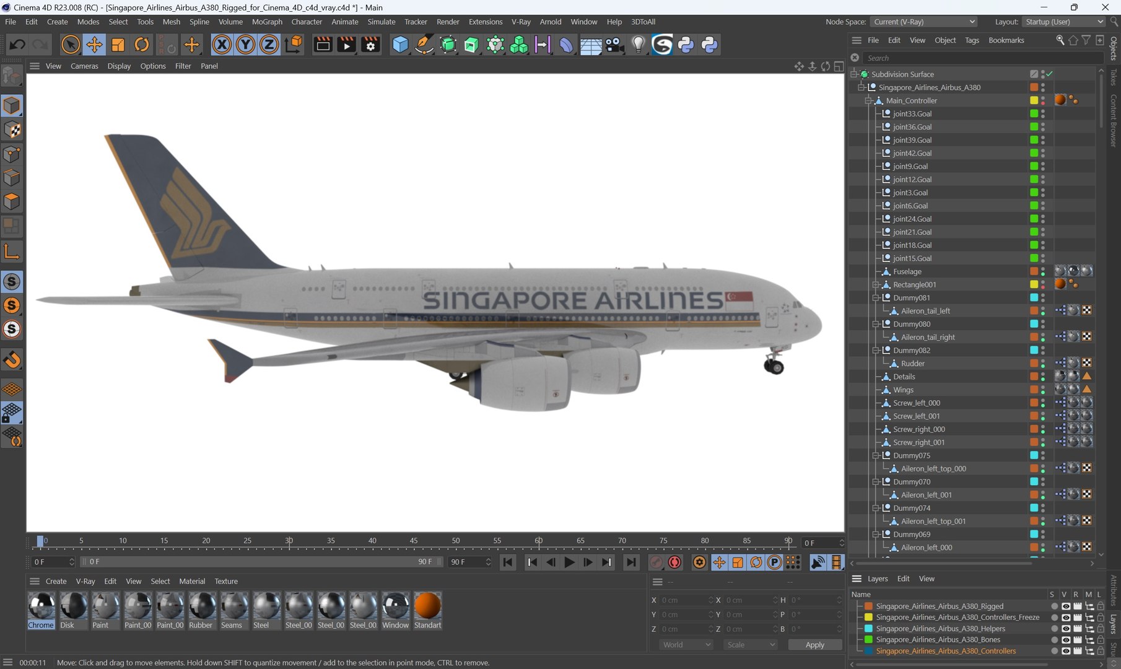Activate the Move tool in top toolbar
The width and height of the screenshot is (1121, 669).
click(x=94, y=45)
